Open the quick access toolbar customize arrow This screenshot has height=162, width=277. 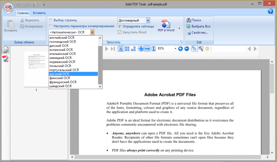[x=44, y=5]
